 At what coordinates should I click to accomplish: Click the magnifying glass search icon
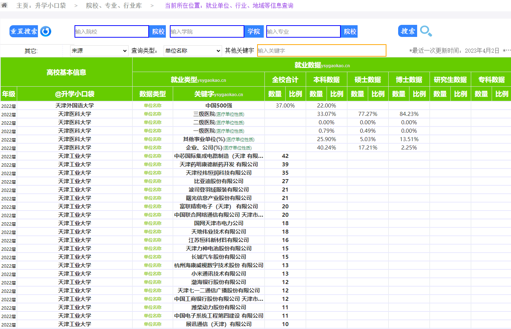[x=426, y=31]
